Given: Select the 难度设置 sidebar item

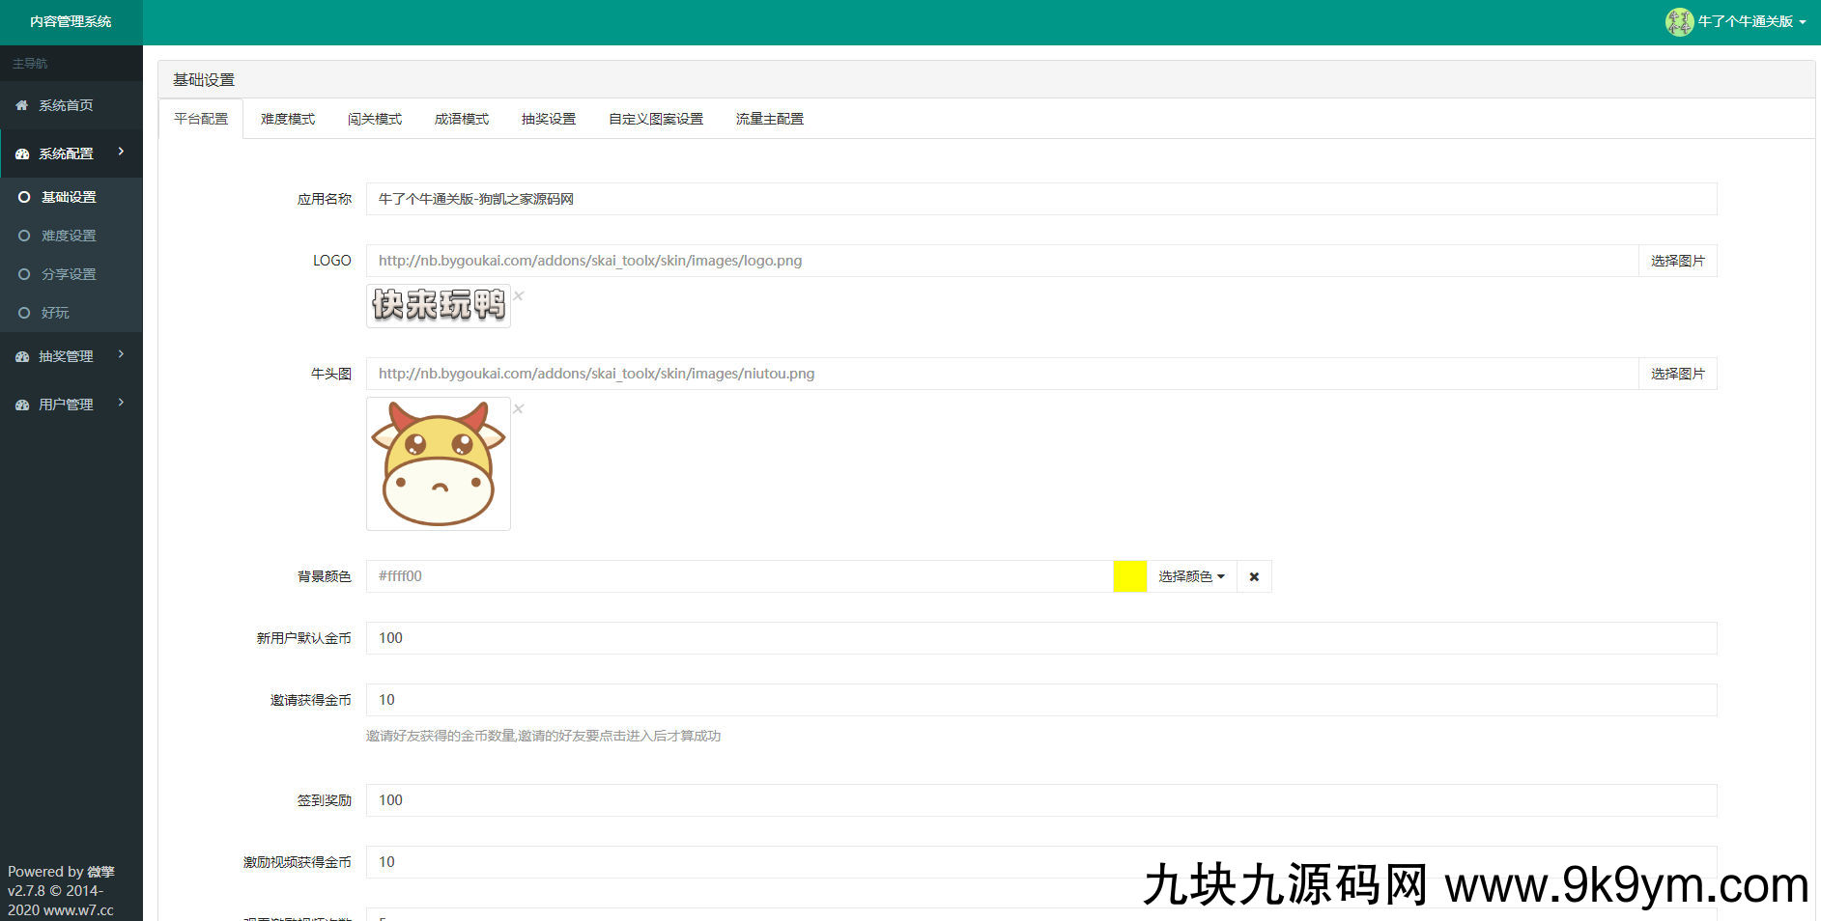Looking at the screenshot, I should [68, 236].
